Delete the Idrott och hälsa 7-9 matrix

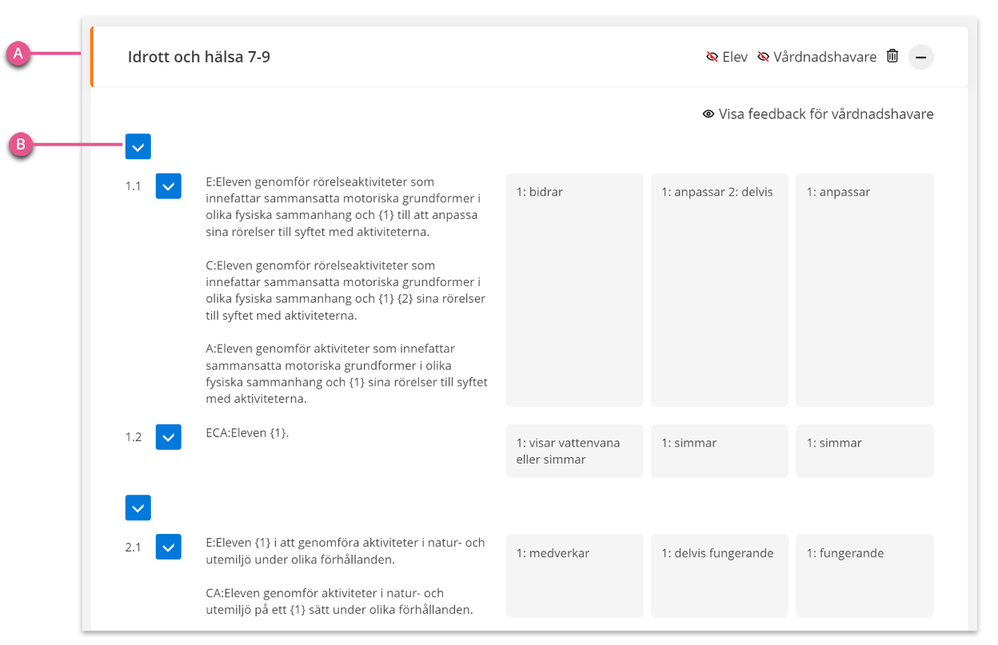pyautogui.click(x=892, y=56)
